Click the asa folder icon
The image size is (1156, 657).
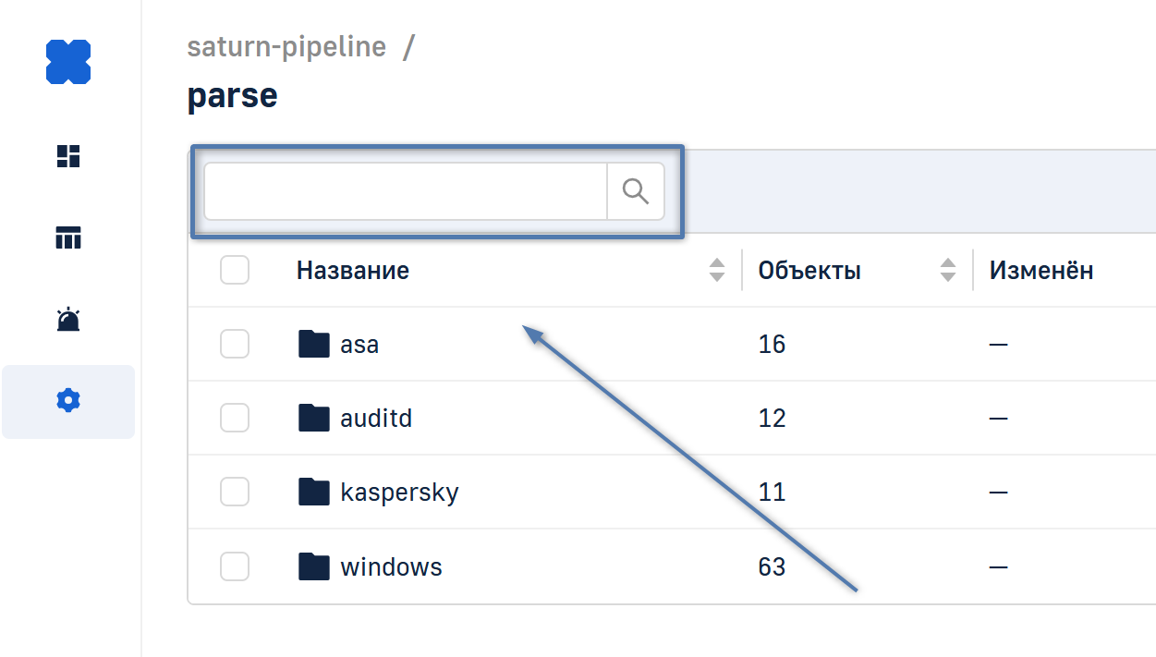coord(314,344)
